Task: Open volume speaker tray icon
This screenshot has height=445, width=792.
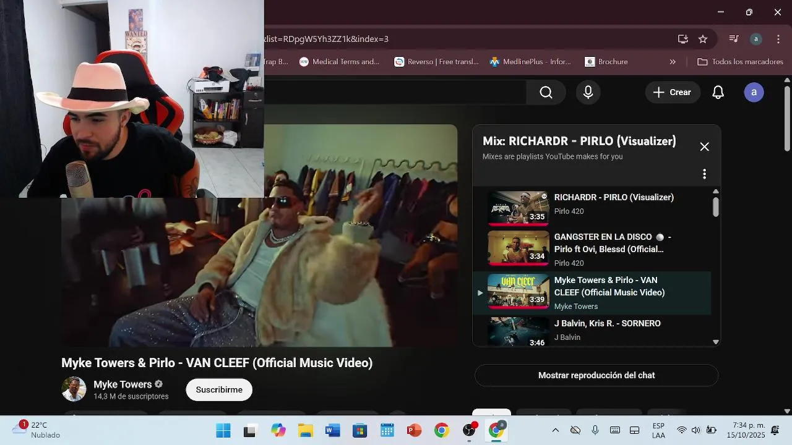Action: 696,430
